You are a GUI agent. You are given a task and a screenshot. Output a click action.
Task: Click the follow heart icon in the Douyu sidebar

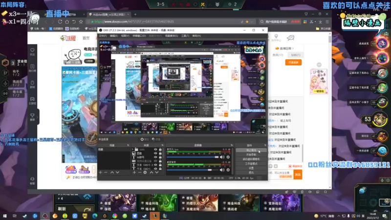click(x=32, y=52)
